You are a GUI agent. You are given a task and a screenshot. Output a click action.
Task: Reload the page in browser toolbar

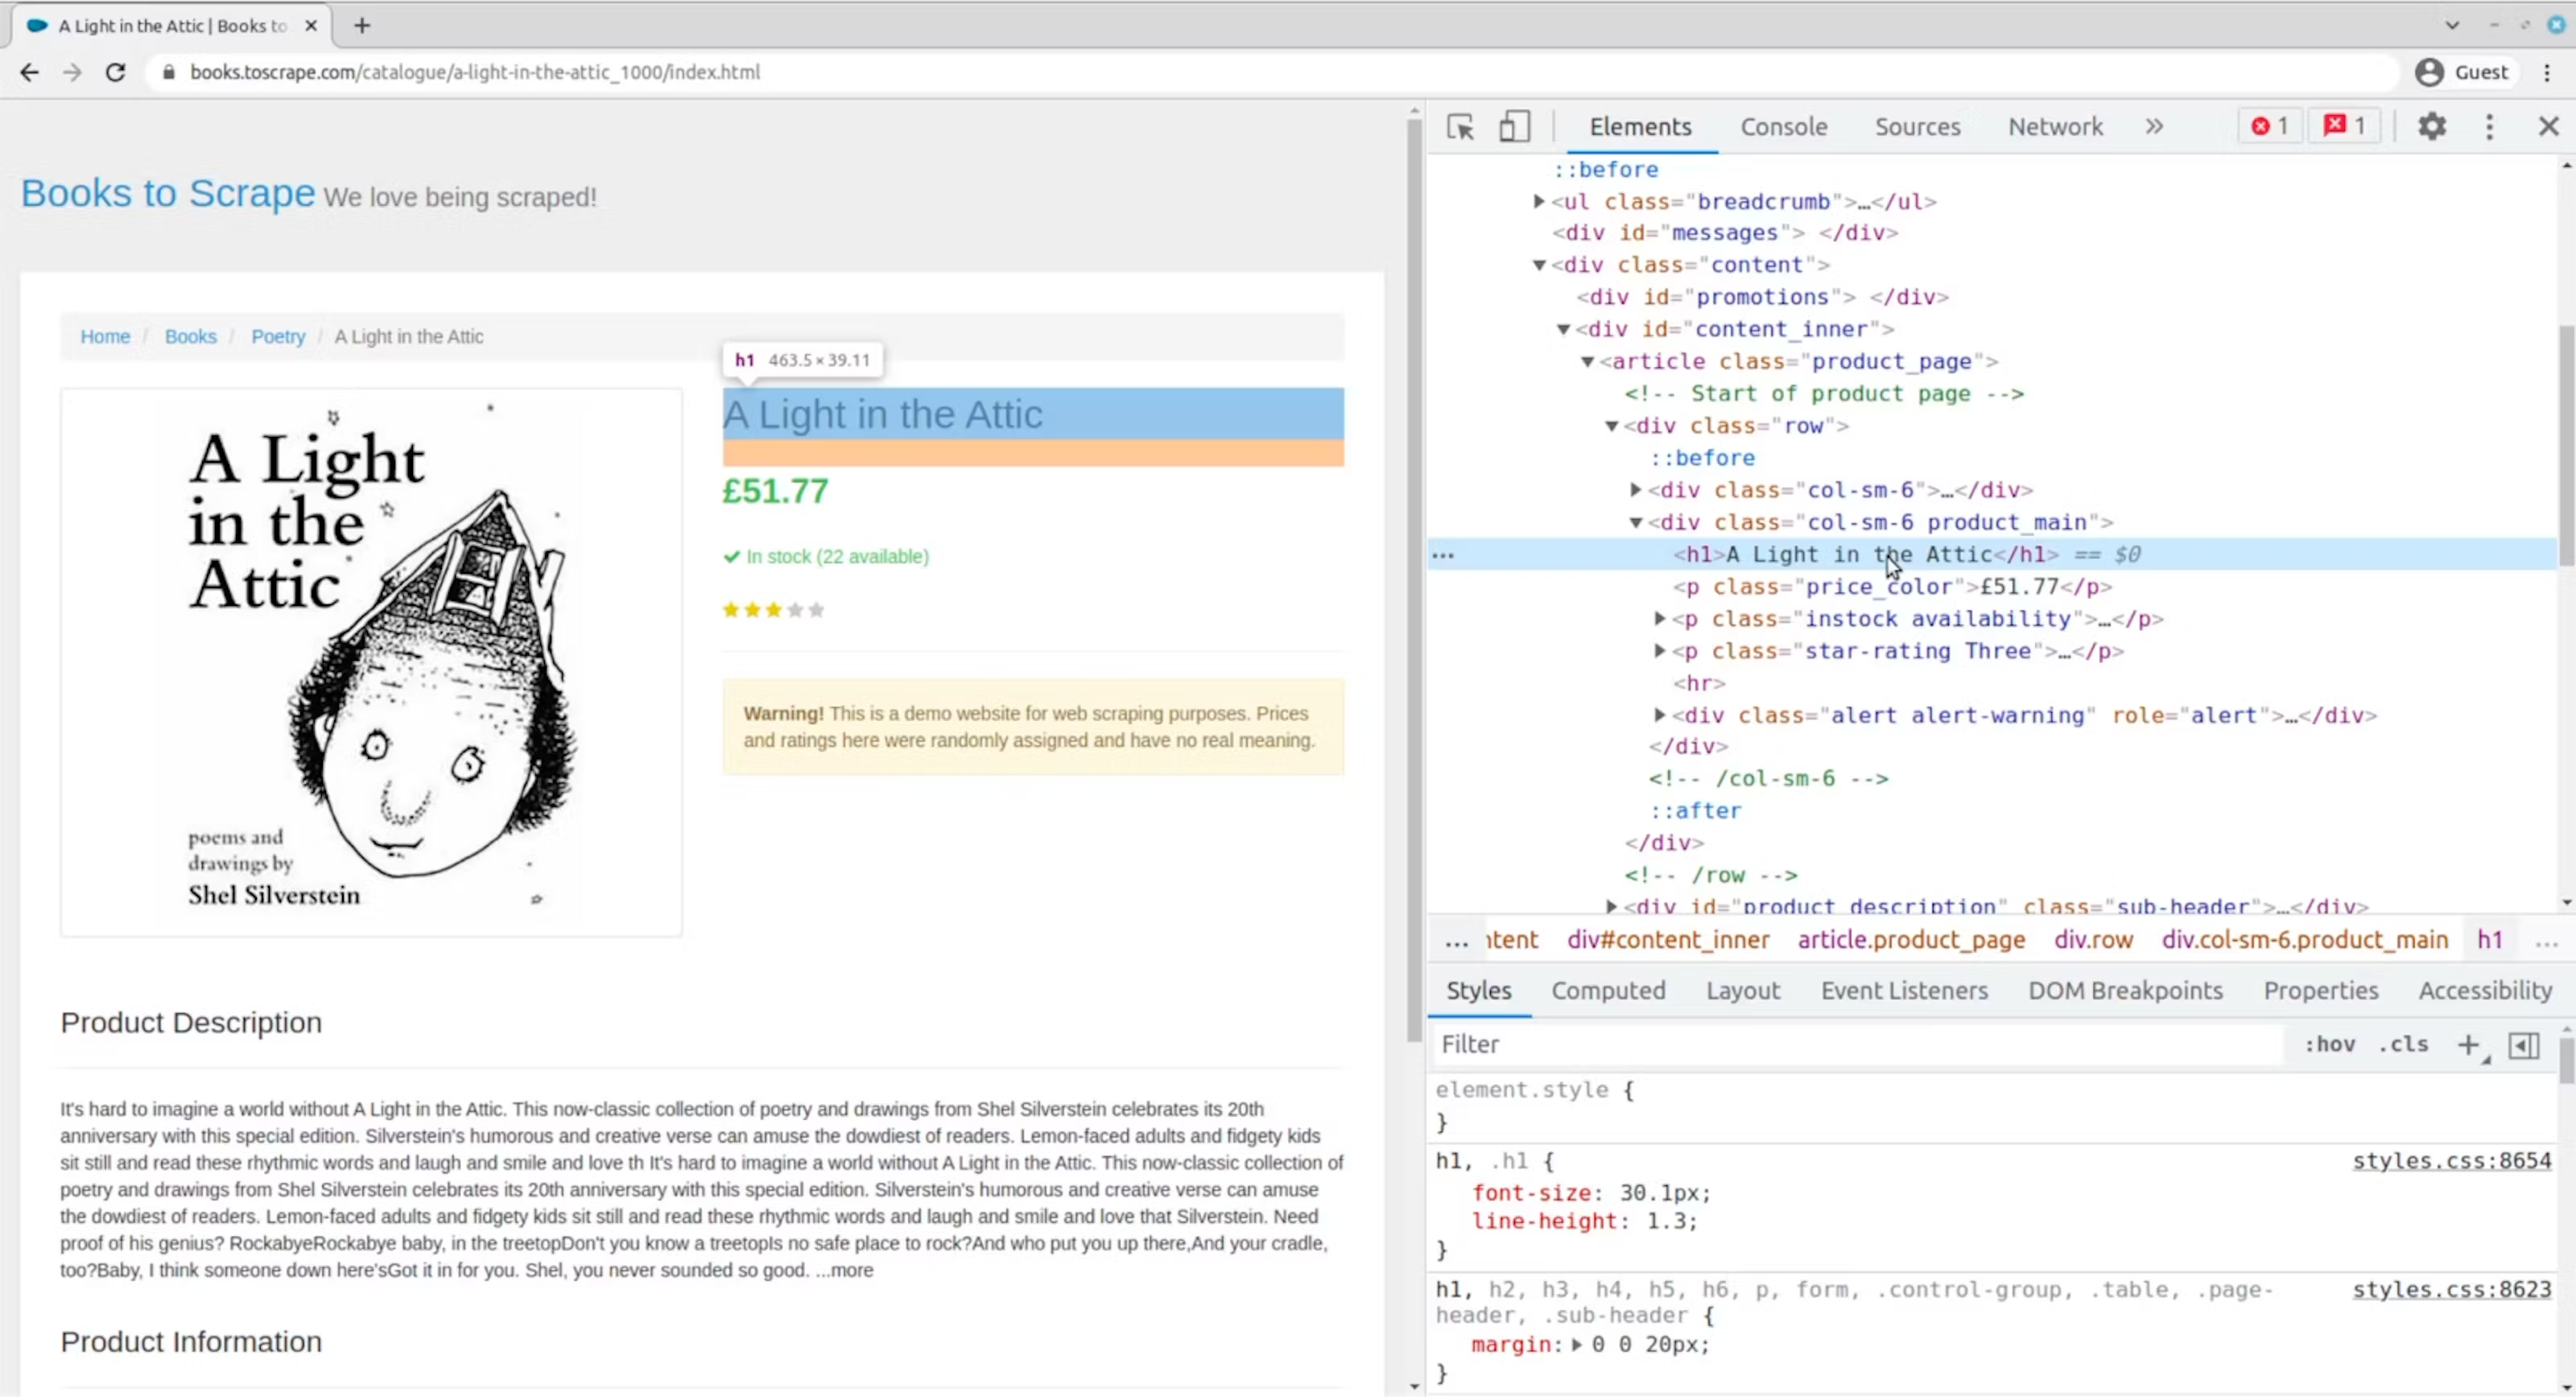[115, 72]
